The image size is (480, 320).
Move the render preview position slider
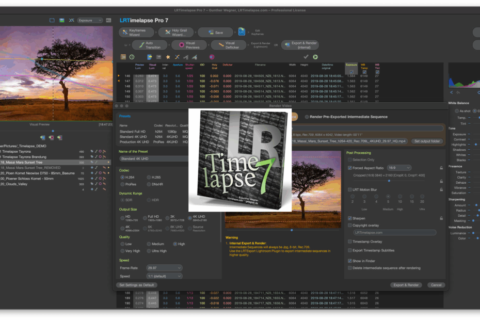(292, 230)
